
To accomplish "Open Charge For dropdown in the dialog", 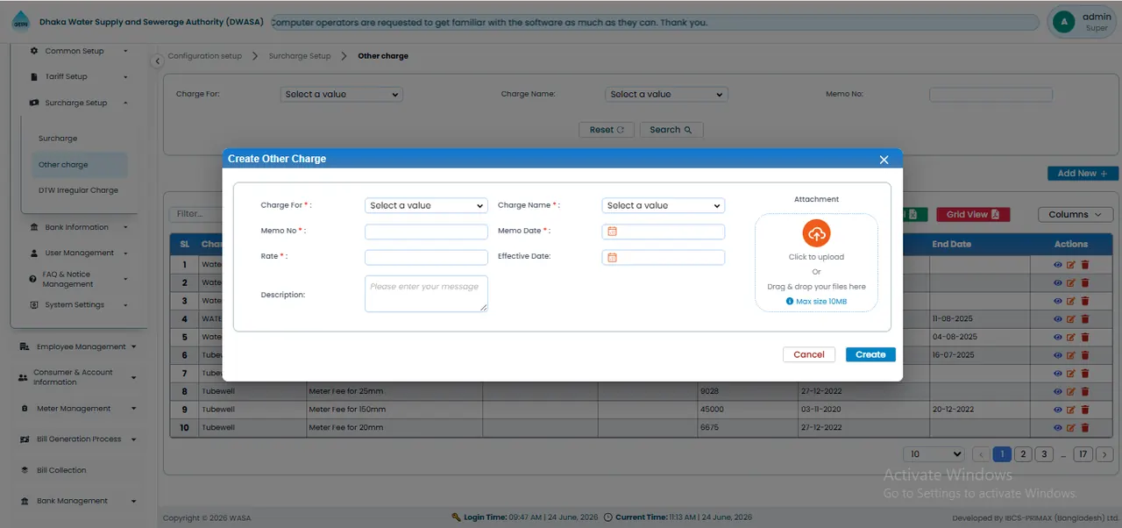I will tap(426, 205).
